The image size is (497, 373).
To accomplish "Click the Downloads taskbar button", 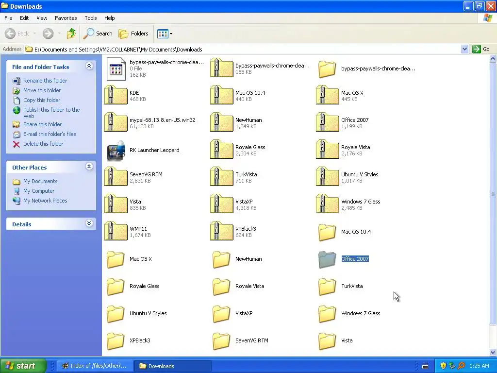I will point(172,366).
